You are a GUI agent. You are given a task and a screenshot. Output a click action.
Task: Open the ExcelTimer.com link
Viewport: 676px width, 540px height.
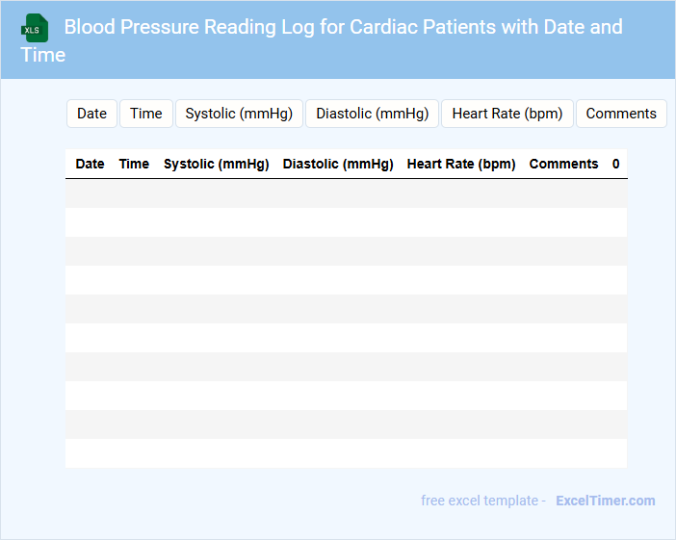(605, 501)
